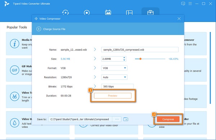216x140 pixels.
Task: Open the Collage tab icon
Action: coord(129,13)
